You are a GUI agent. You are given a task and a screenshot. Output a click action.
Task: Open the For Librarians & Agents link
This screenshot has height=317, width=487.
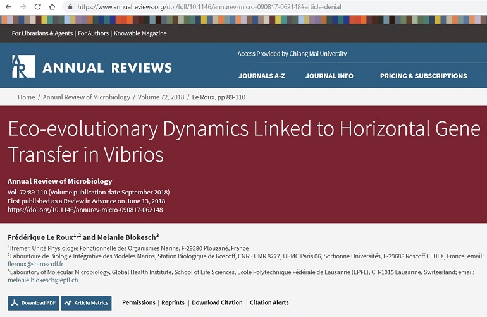click(42, 33)
